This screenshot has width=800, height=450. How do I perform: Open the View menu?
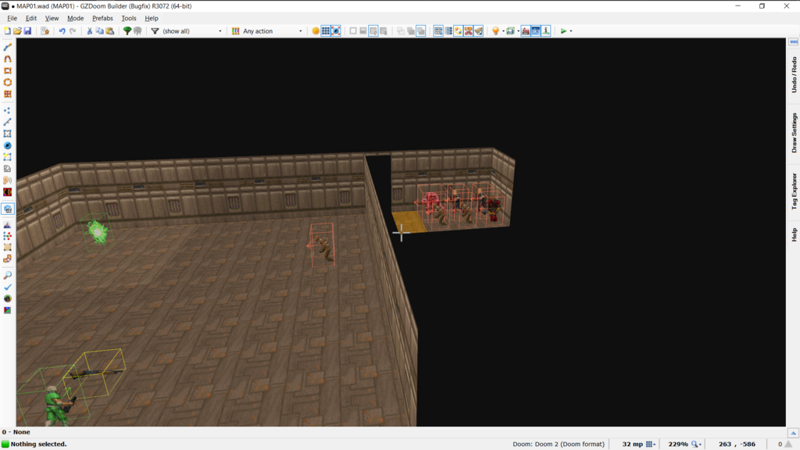tap(52, 18)
